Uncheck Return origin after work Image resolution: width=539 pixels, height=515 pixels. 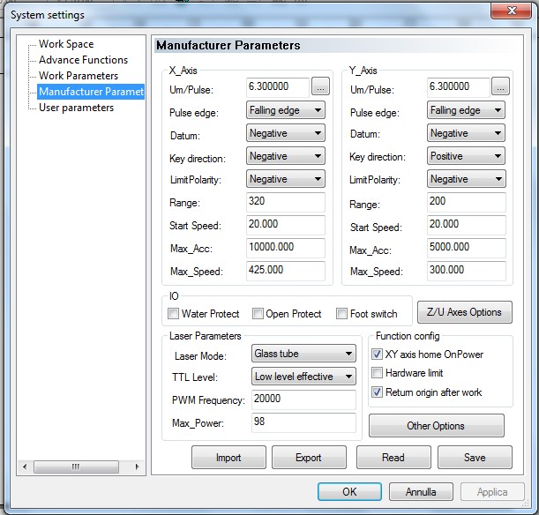[378, 392]
